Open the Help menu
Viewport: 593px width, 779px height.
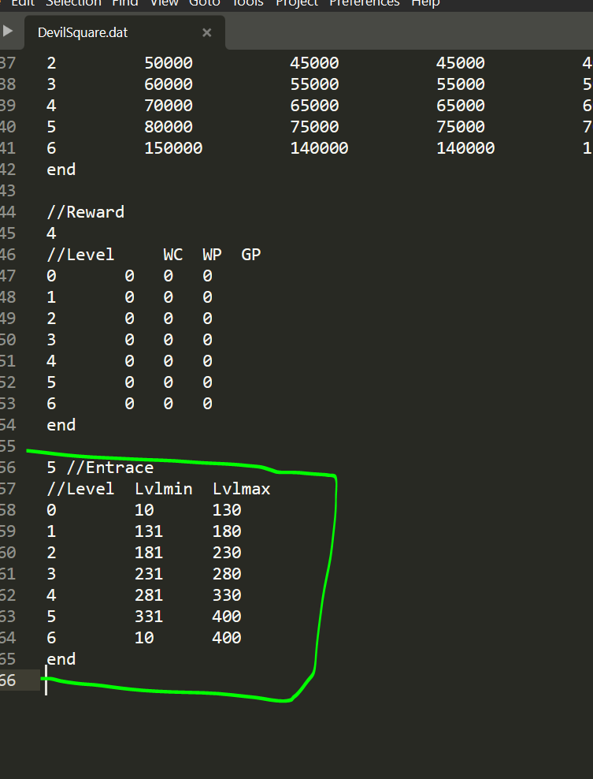tap(425, 3)
